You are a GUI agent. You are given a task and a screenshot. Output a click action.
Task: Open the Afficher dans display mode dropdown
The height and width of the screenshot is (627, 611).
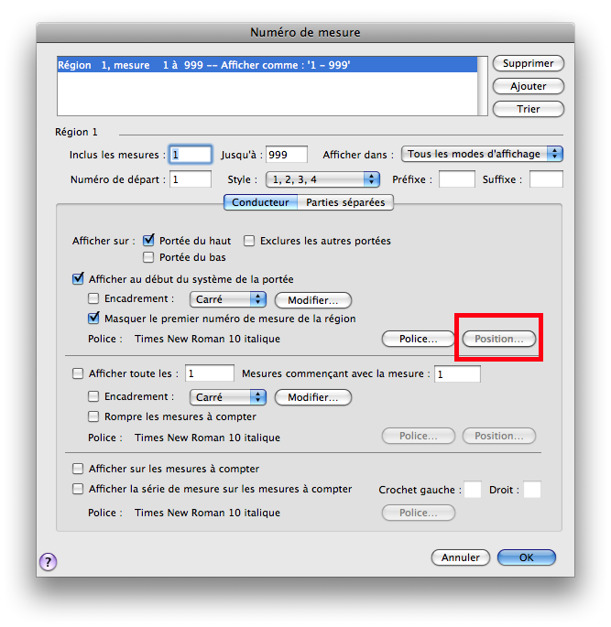[x=482, y=154]
